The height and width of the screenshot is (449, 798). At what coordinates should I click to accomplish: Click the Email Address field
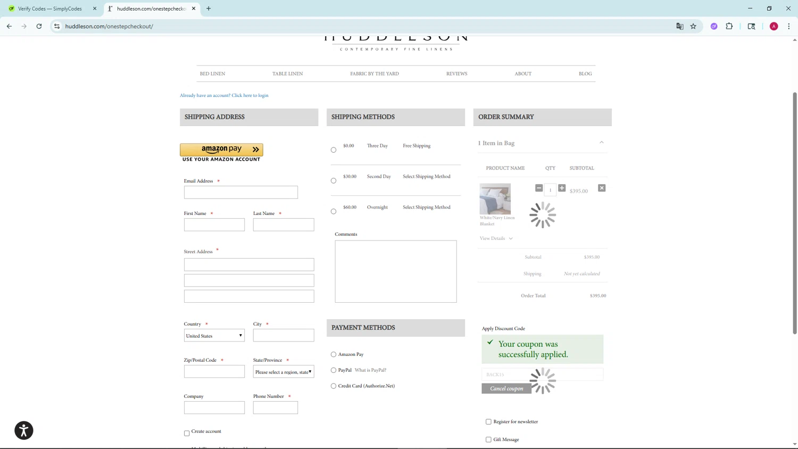241,192
